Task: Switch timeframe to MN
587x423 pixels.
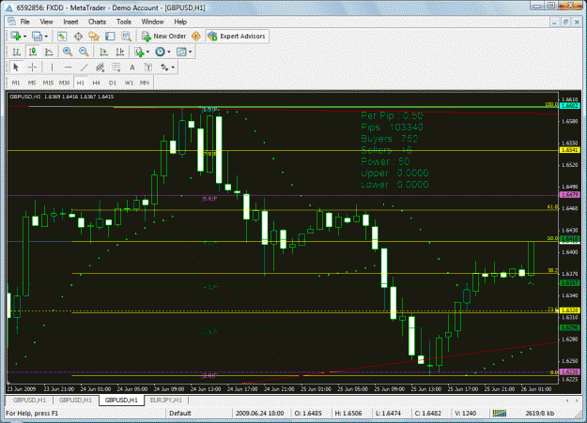Action: point(145,83)
